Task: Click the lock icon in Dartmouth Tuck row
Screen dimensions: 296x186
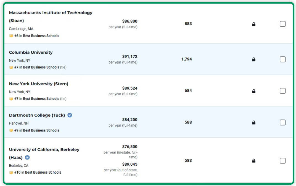Action: tap(254, 123)
